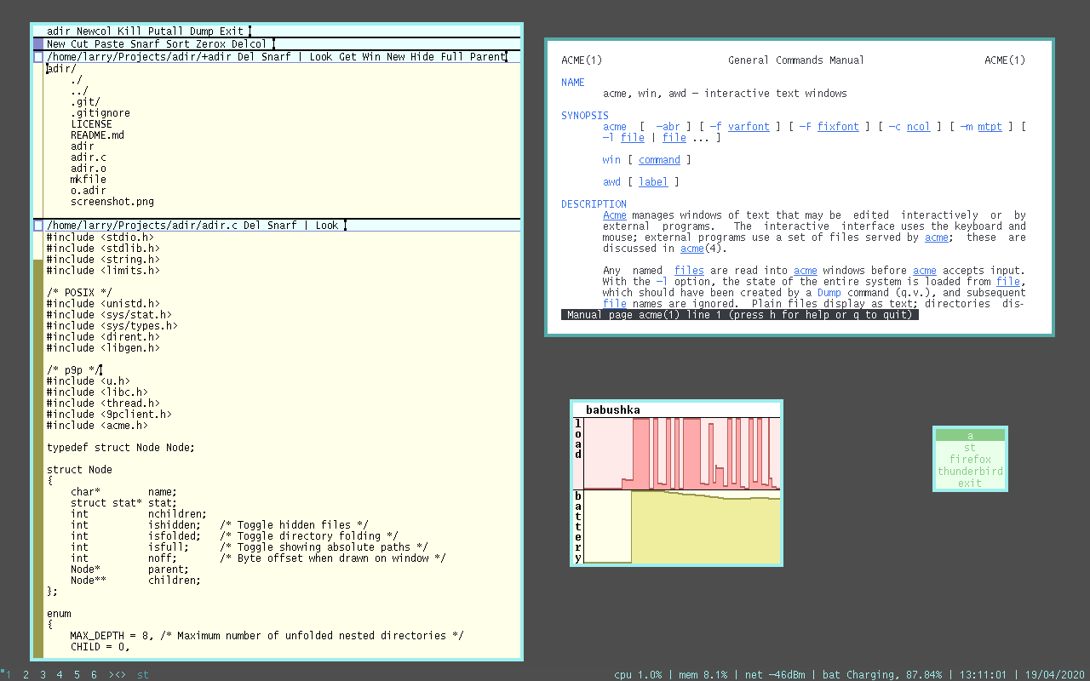Click the bat Charging status text
Image resolution: width=1090 pixels, height=681 pixels.
pyautogui.click(x=881, y=675)
